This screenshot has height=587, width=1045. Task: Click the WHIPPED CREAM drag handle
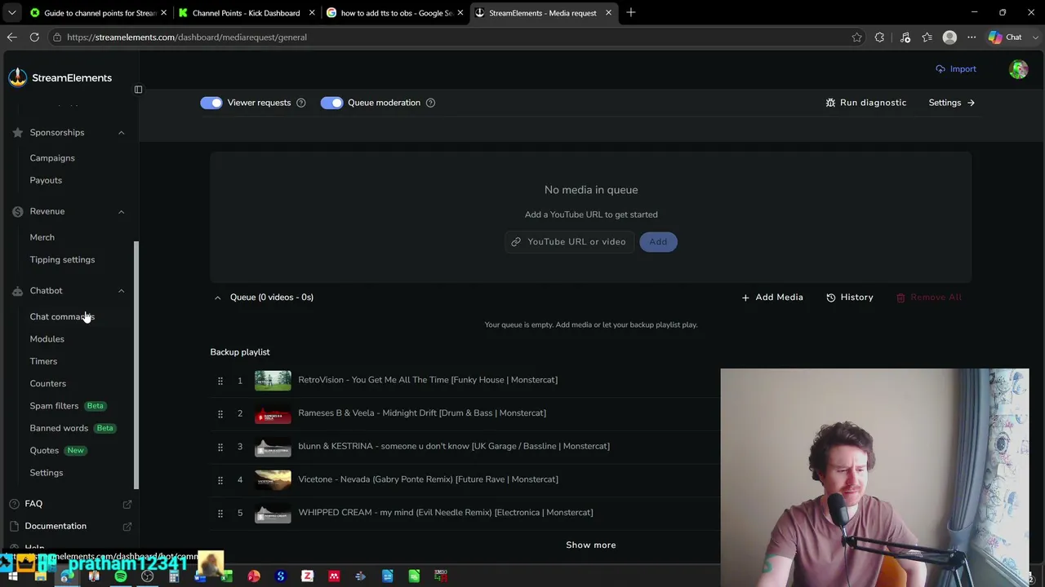coord(220,513)
